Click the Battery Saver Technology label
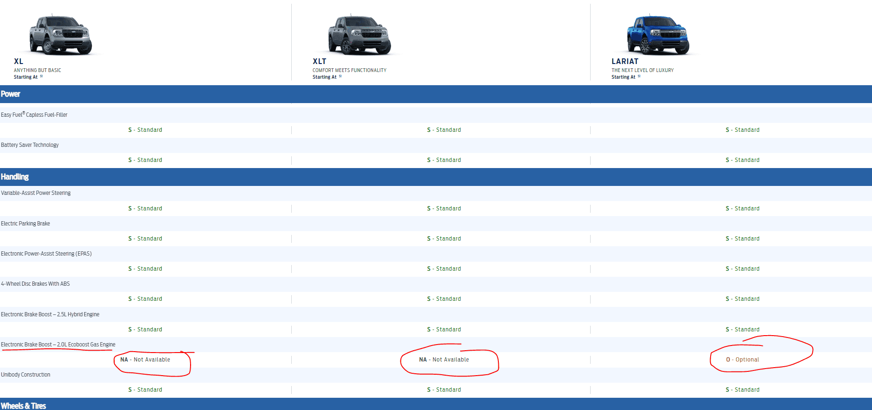The height and width of the screenshot is (410, 872). [x=30, y=145]
